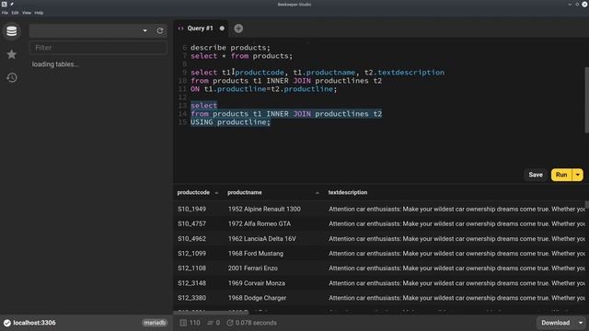The height and width of the screenshot is (331, 589).
Task: Click the Beekeeper Studio app icon in title bar
Action: 4,4
